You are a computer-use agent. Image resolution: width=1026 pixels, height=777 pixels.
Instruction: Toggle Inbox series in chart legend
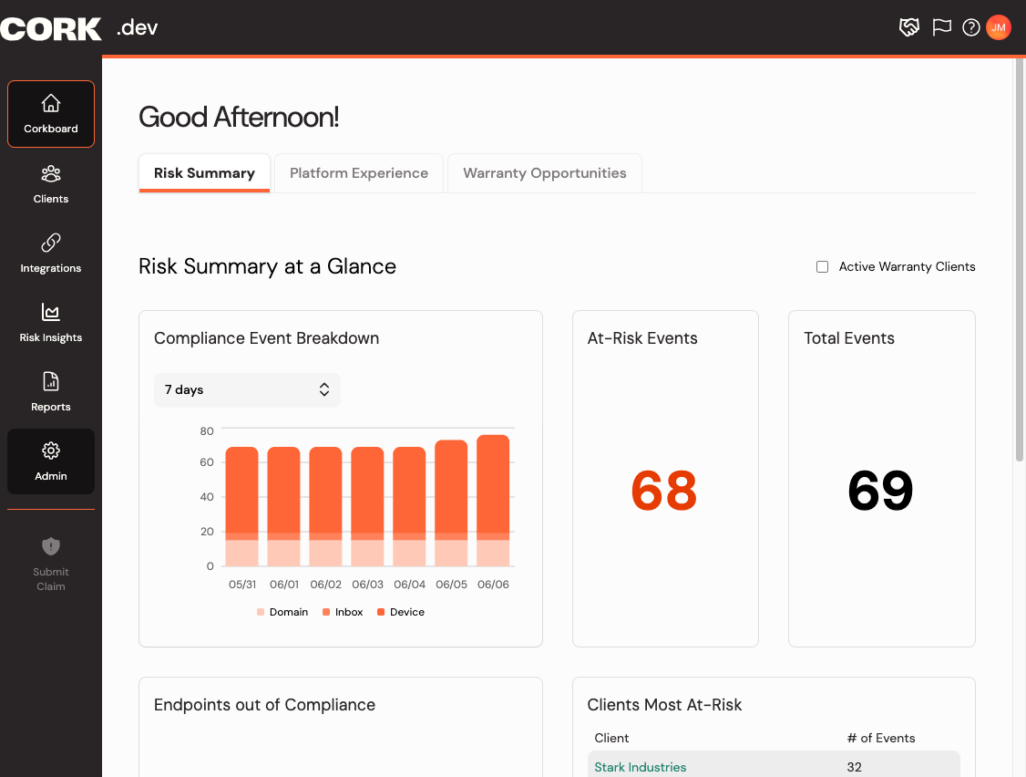[343, 612]
